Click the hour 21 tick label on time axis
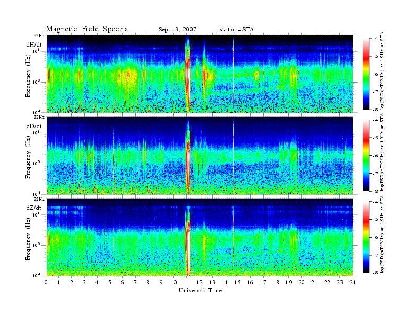Screen dimensions: 420x324 314,282
